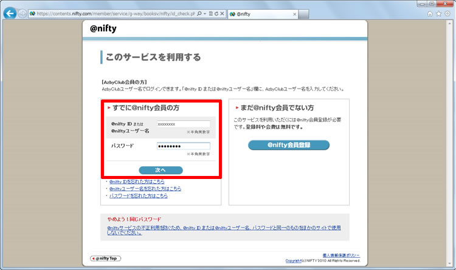Click the やめよう！同じパスワード heading
The width and height of the screenshot is (456, 270).
tap(134, 219)
